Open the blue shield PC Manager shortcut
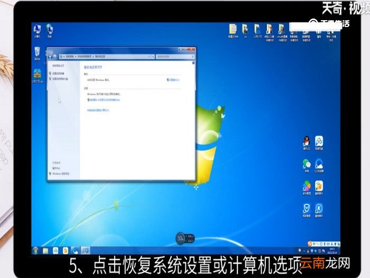 tap(307, 210)
